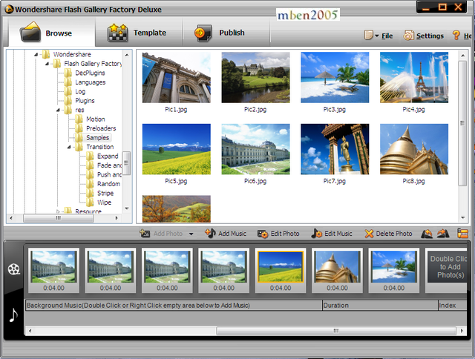Select the Pic8.jpg golden pagoda thumbnail

pos(414,149)
